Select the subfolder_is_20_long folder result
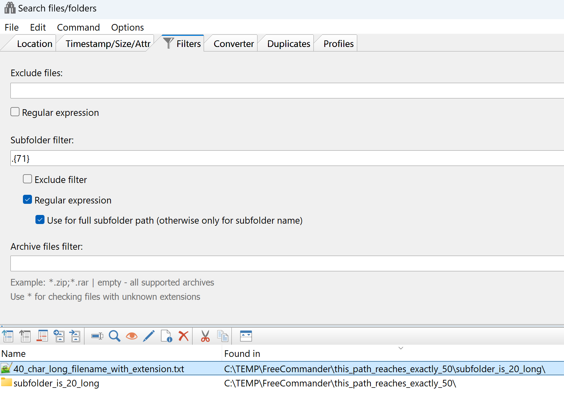 56,383
